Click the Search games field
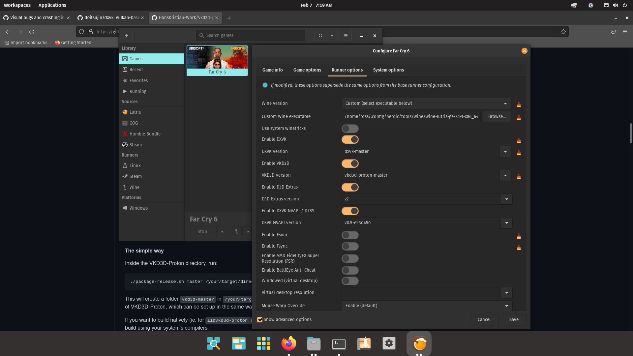Viewport: 633px width, 356px height. coord(251,36)
